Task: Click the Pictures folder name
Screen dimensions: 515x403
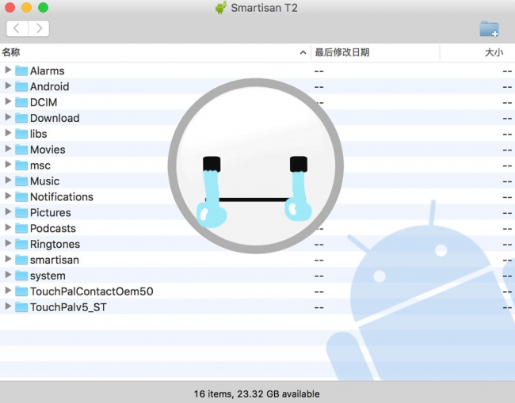Action: coord(51,213)
